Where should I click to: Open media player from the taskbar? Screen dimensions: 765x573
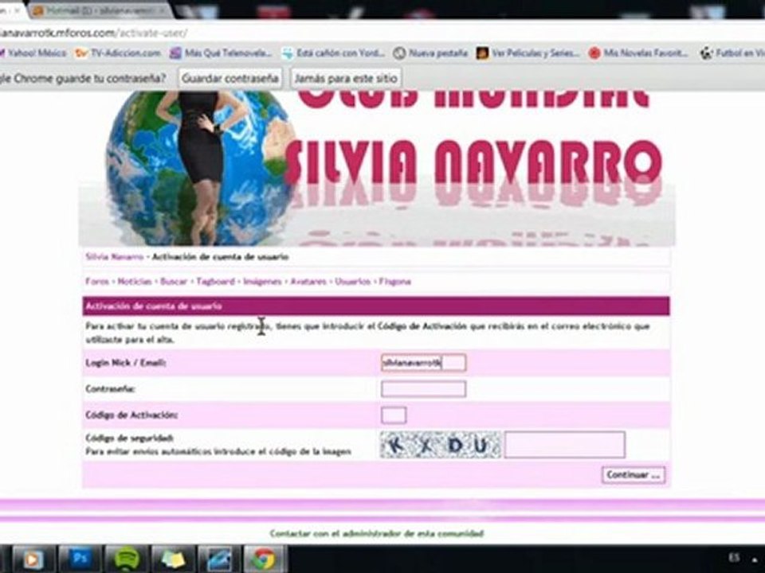tap(33, 559)
